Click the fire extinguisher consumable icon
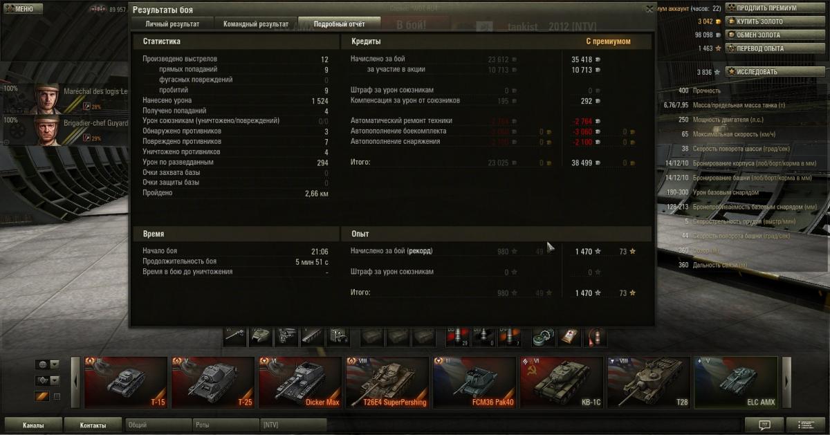Viewport: 830px width, 435px height. click(595, 336)
